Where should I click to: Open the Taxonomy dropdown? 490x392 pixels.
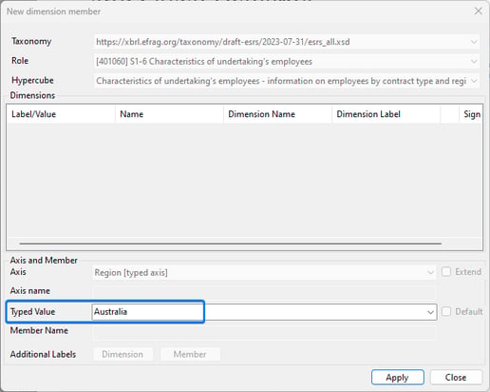(x=474, y=42)
